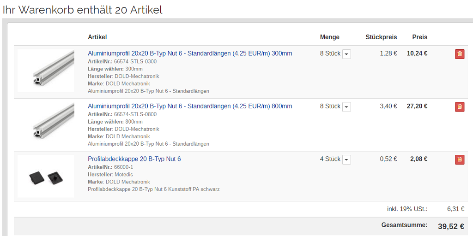
Task: Click the 19% USt. tax amount
Action: tap(455, 209)
